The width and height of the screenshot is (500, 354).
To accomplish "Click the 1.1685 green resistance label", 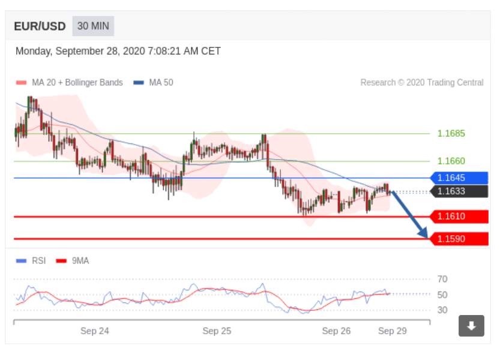I will [x=451, y=134].
